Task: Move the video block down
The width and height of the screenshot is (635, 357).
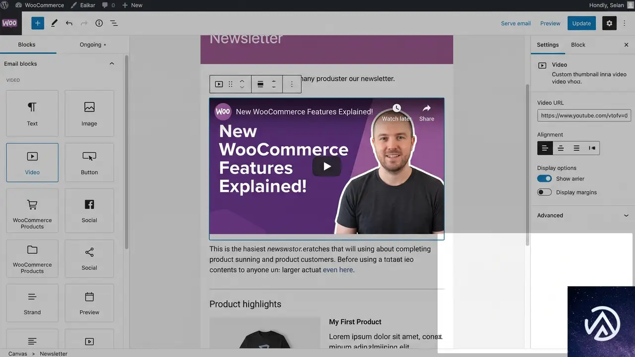Action: [242, 87]
